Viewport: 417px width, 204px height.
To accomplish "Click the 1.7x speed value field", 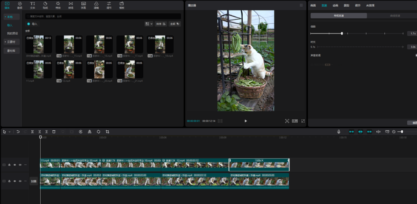I will click(x=412, y=33).
